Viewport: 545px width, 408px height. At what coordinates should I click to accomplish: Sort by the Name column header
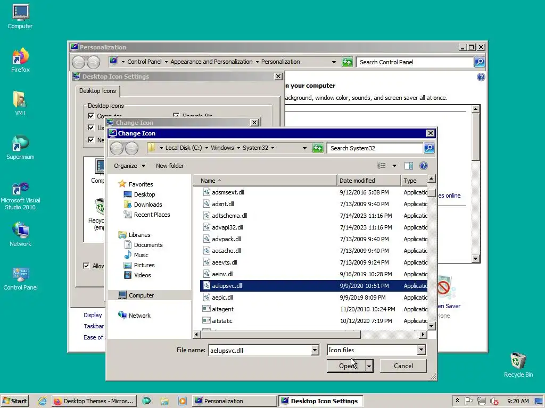pos(265,181)
